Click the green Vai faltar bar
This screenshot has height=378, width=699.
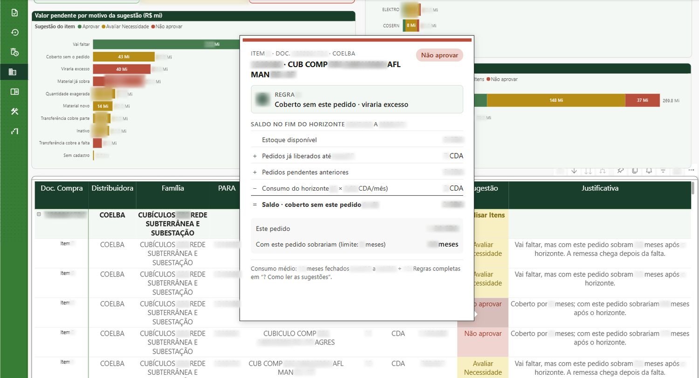pyautogui.click(x=166, y=44)
